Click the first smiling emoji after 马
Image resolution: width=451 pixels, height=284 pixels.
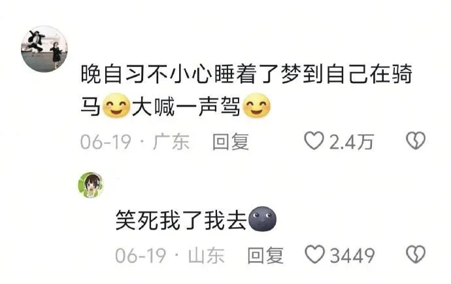(x=116, y=106)
